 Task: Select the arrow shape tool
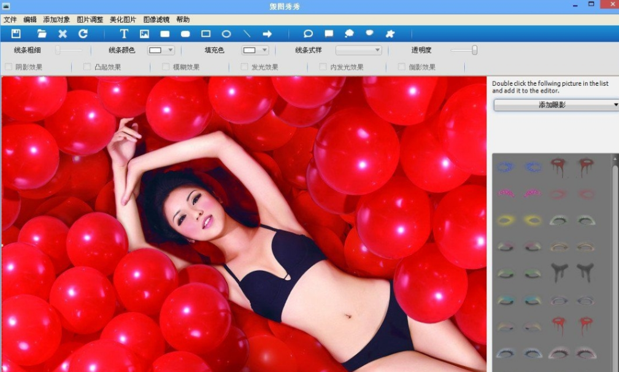267,34
